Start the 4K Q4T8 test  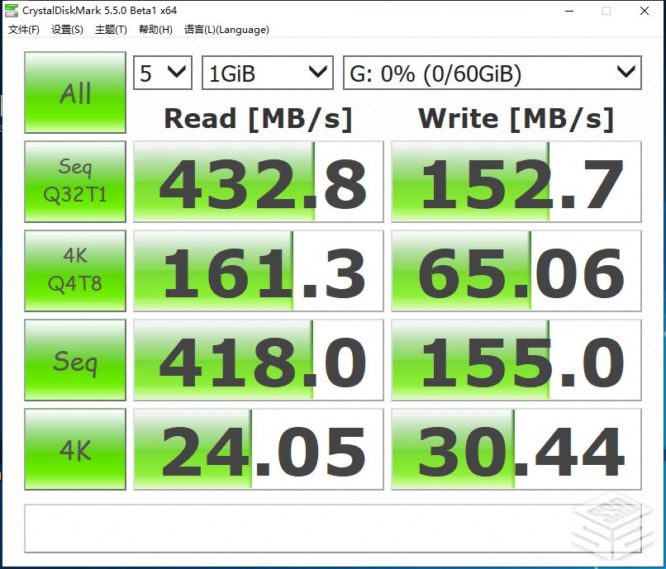75,271
